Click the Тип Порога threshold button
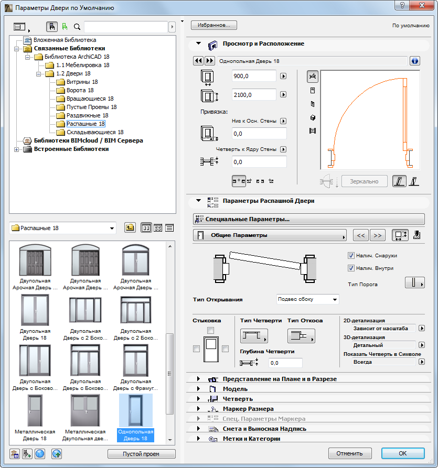Screen dimensions: 438x468 (x=414, y=282)
